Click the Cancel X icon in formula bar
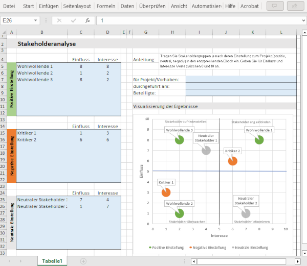307x266 pixels. coord(59,20)
